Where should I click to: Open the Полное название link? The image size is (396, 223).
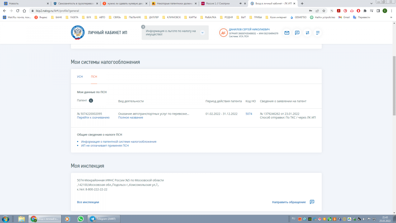coord(131,118)
